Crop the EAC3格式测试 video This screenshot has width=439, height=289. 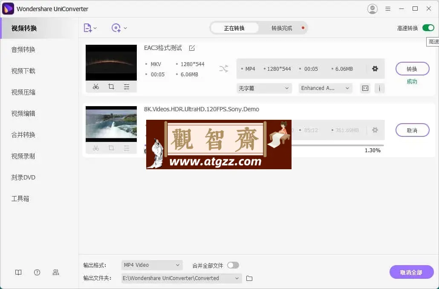click(111, 87)
